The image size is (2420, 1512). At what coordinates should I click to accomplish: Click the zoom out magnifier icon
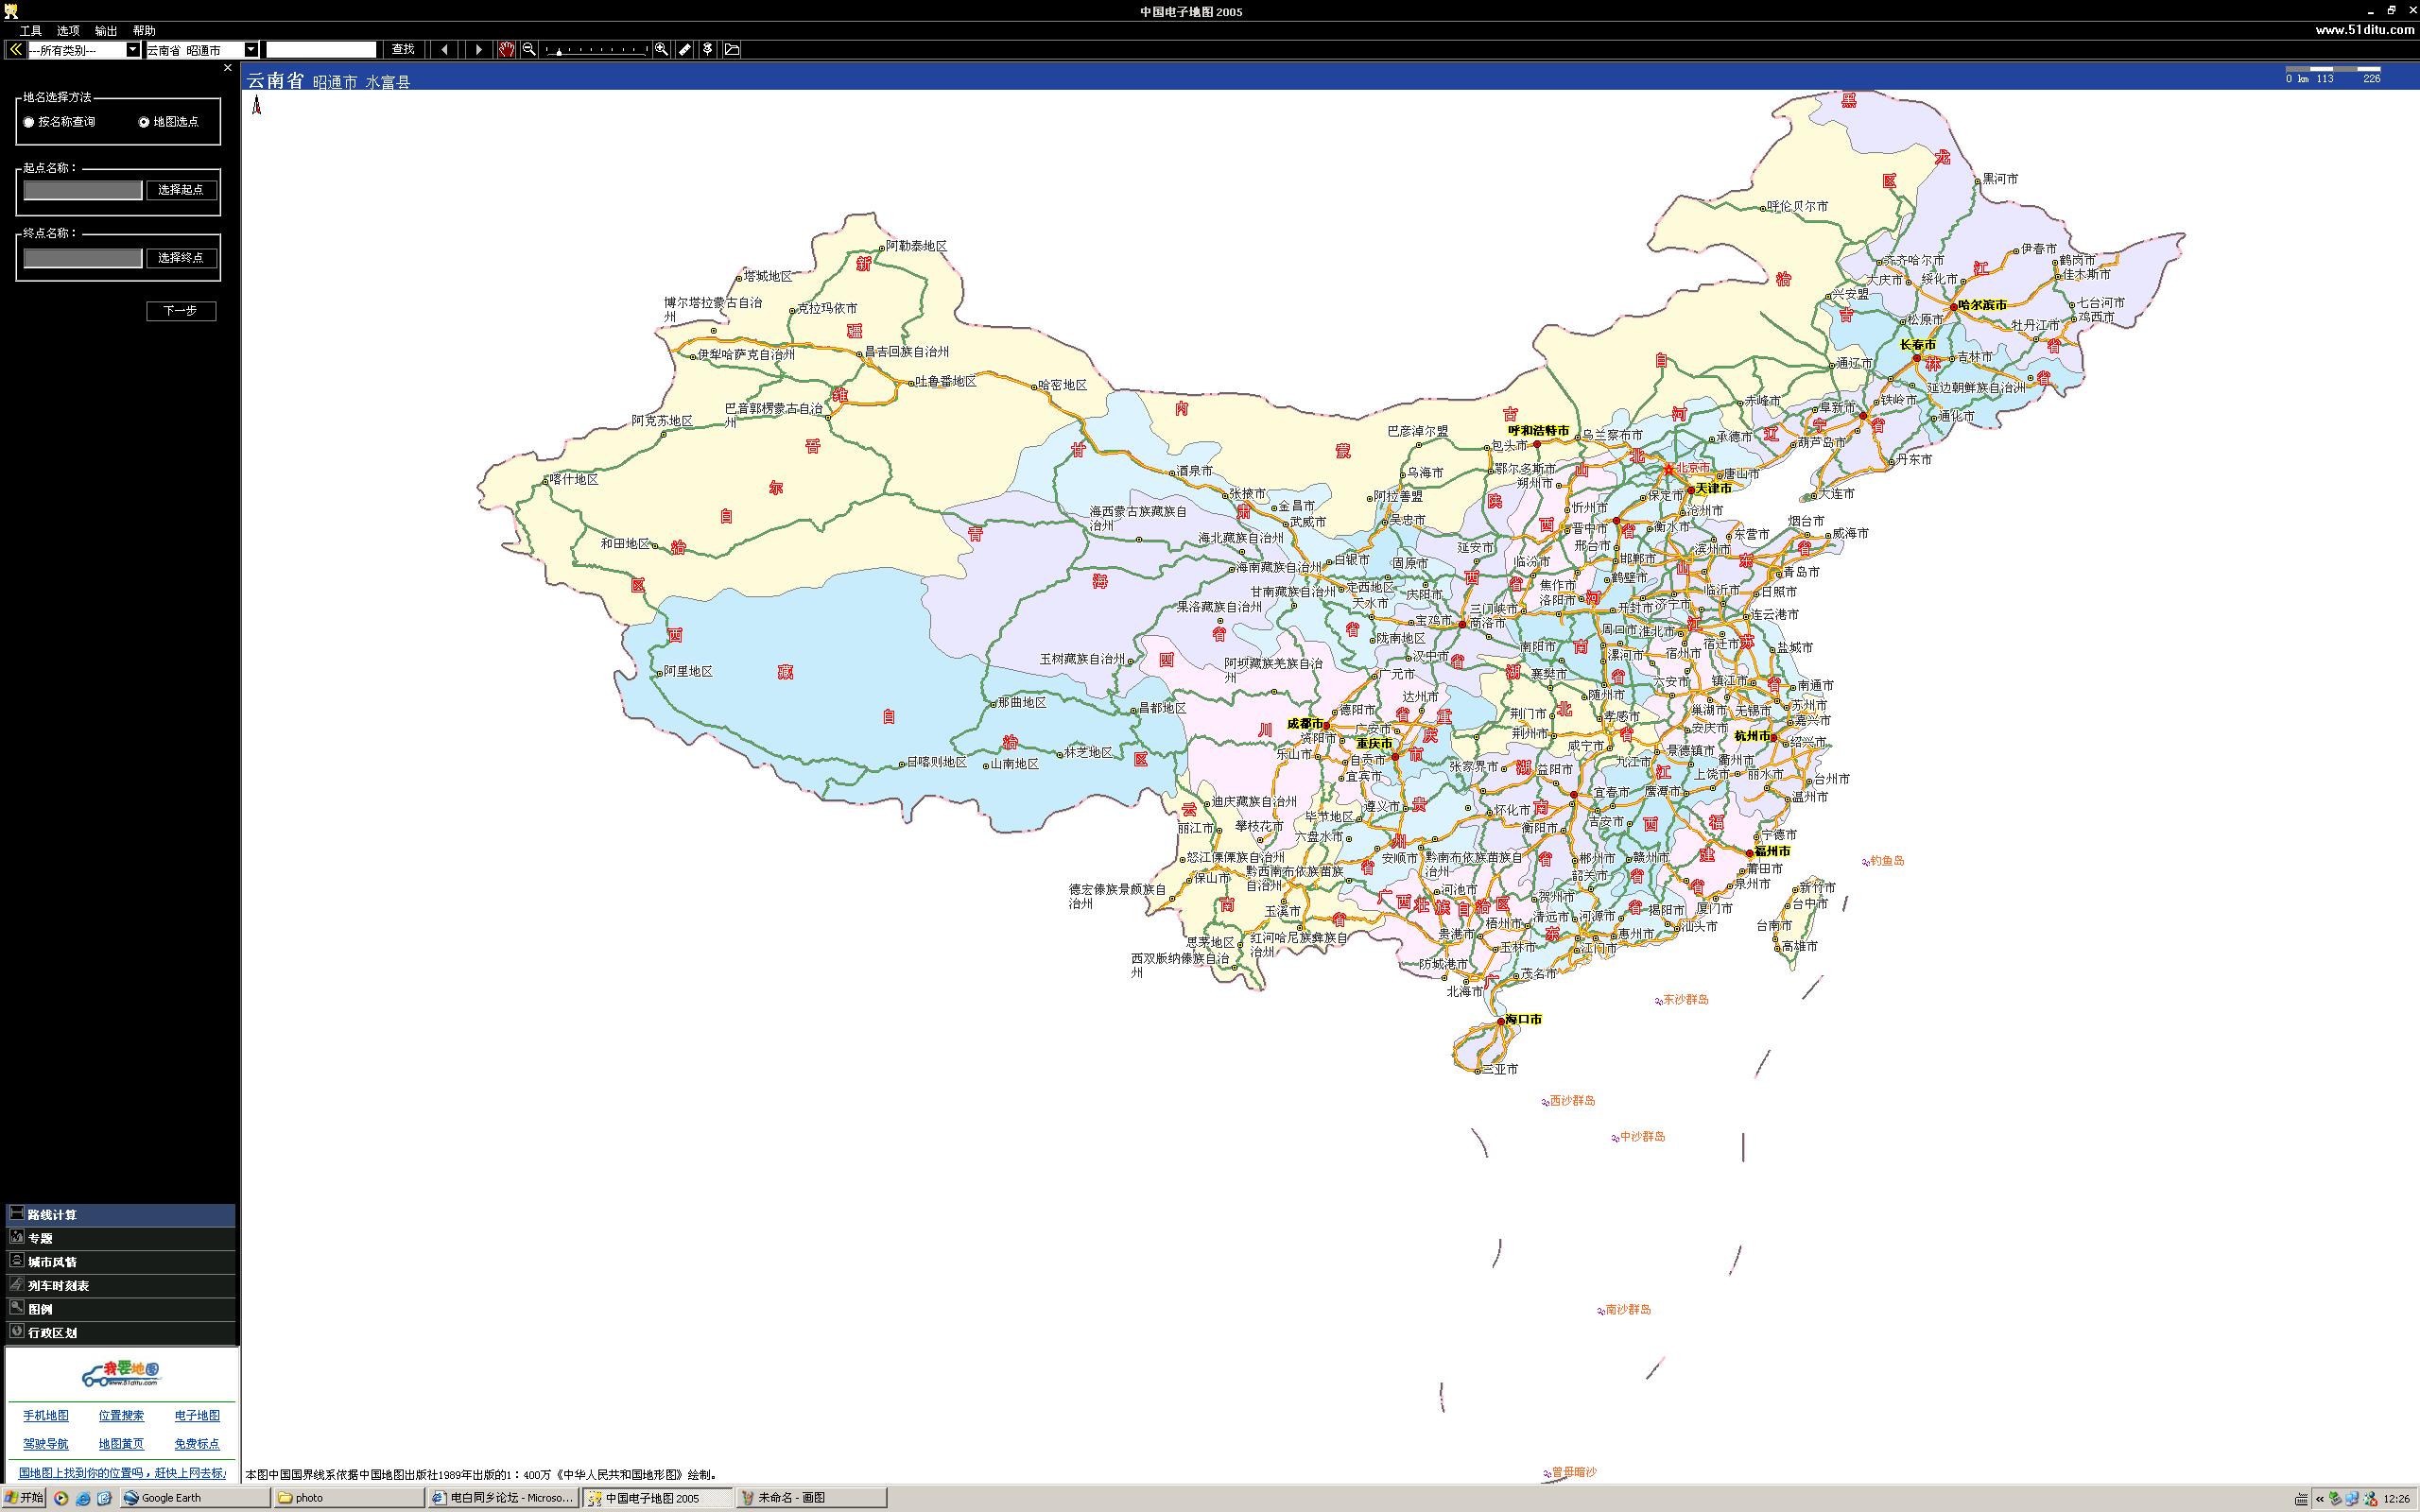click(529, 49)
